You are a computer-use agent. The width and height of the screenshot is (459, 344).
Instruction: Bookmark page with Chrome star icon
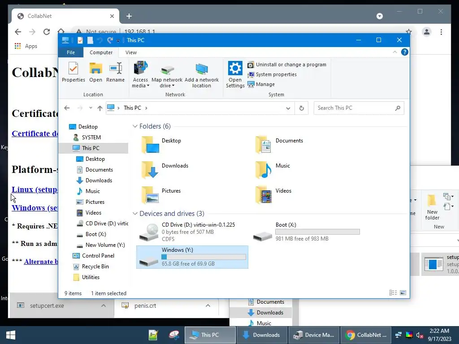click(409, 31)
